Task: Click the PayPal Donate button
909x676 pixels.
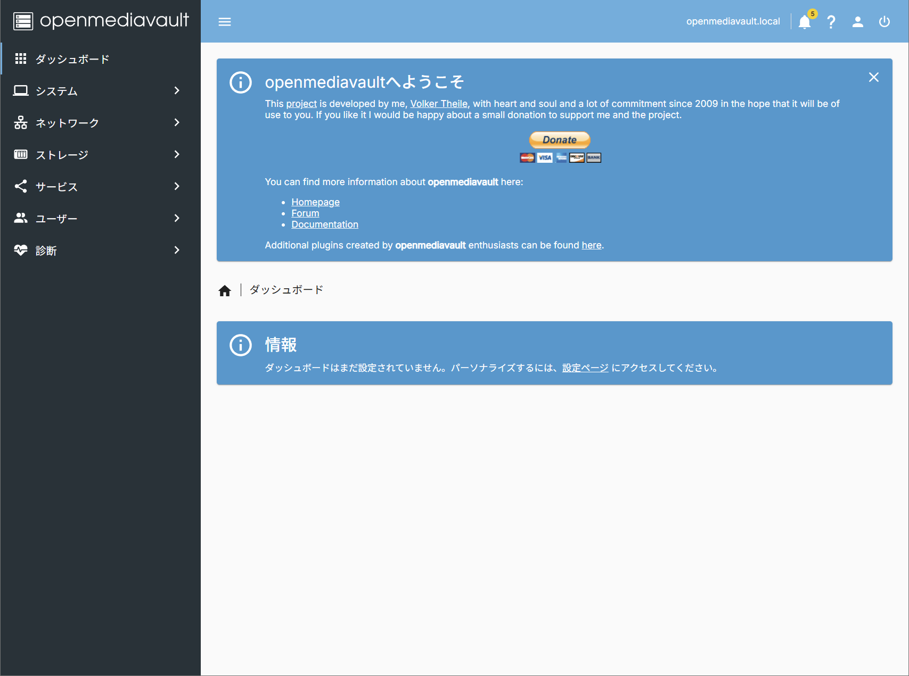Action: pos(560,140)
